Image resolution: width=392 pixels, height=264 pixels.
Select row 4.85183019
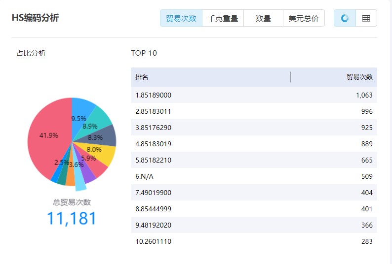point(254,144)
